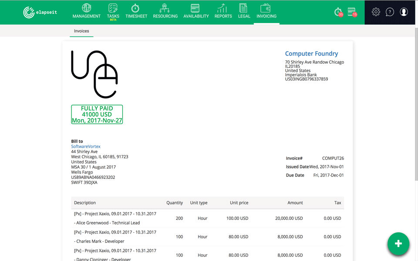418x261 pixels.
Task: Follow the SoftwareVortex client link
Action: point(86,147)
